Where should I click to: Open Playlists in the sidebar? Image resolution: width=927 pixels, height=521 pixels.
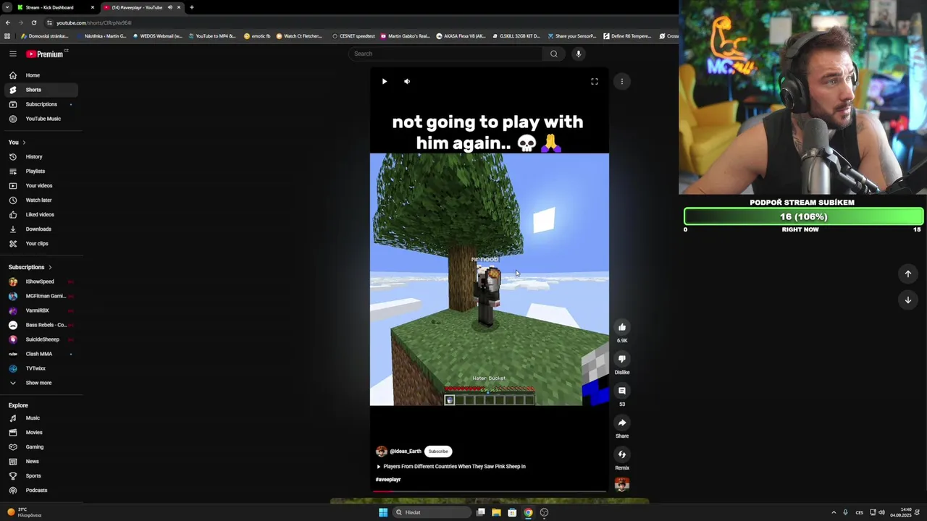click(x=40, y=171)
